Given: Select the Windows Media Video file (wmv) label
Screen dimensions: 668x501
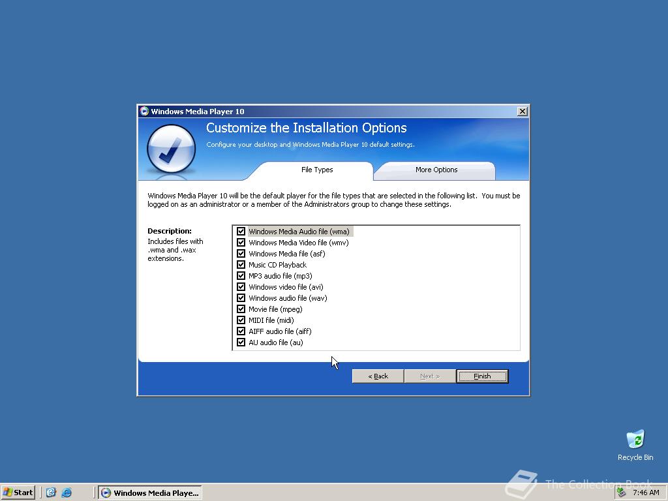Looking at the screenshot, I should pyautogui.click(x=299, y=243).
